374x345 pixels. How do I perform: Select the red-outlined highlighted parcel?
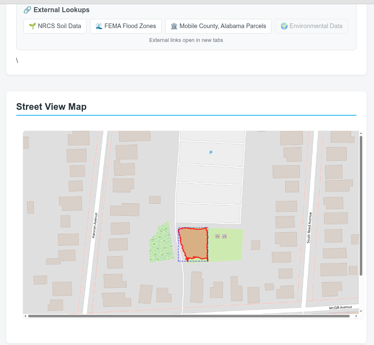193,244
